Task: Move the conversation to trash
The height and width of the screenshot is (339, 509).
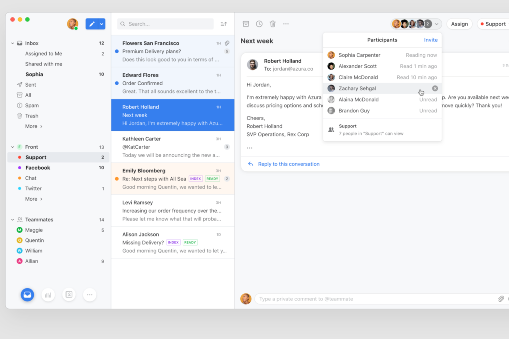Action: click(x=273, y=24)
